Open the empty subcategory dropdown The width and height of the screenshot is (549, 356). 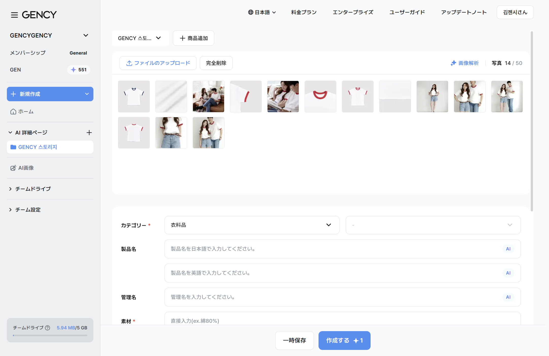pos(433,225)
